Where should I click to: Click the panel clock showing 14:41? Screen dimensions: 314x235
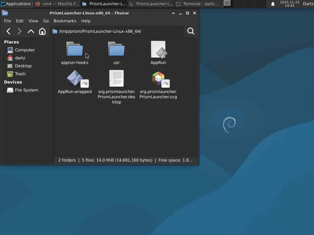[x=289, y=4]
